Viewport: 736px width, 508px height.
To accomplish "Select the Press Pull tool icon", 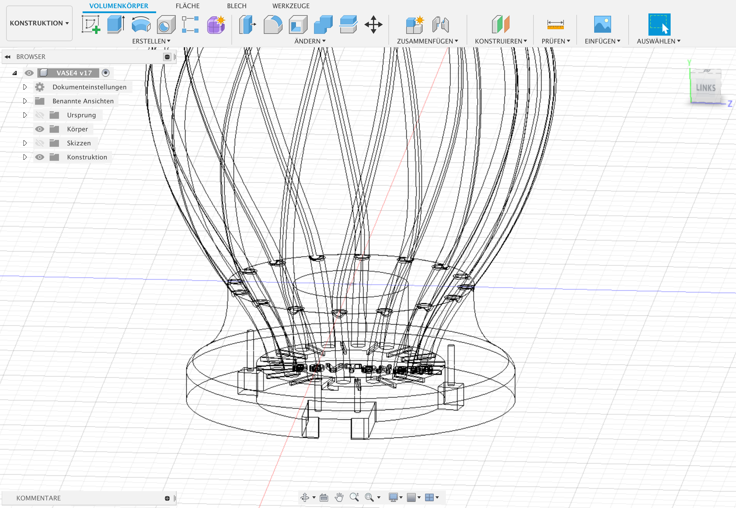I will [247, 24].
